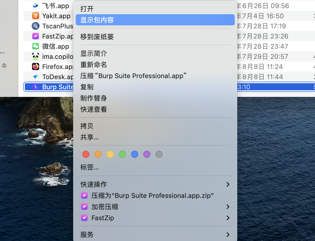Screen dimensions: 315x241
Task: Choose 重新命名 from menu
Action: 155,65
